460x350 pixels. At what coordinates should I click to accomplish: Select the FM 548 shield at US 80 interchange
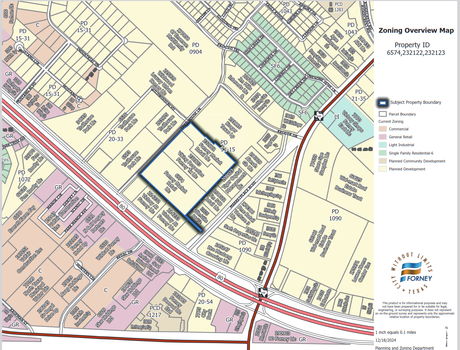(263, 292)
